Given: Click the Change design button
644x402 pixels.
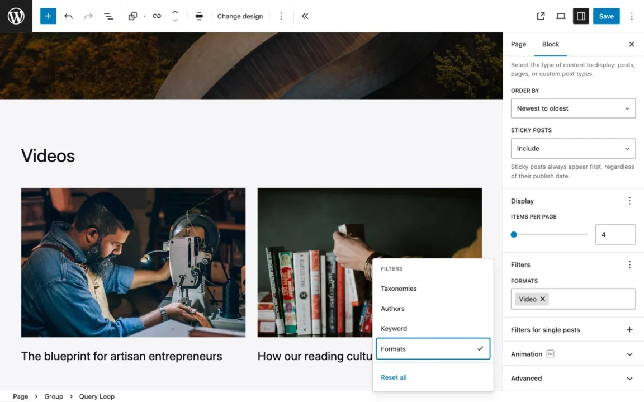Looking at the screenshot, I should [x=240, y=16].
